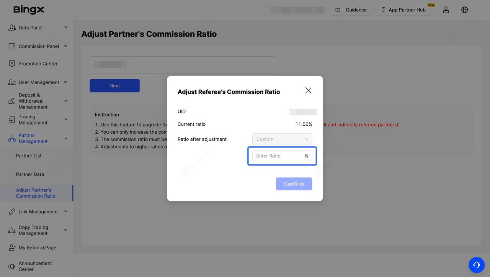Screen dimensions: 490x277
Task: Expand the Data Panel menu
Action: pyautogui.click(x=65, y=28)
